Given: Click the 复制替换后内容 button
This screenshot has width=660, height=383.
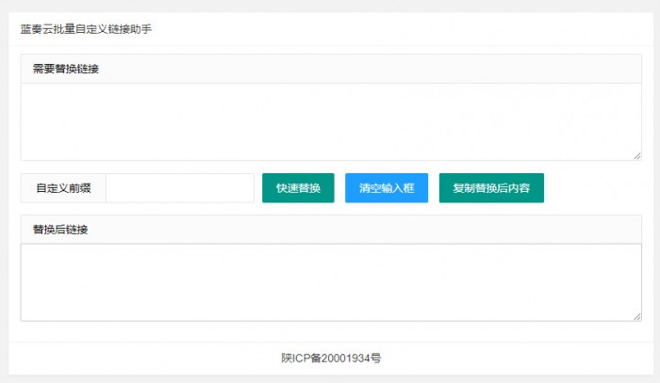Looking at the screenshot, I should [491, 188].
